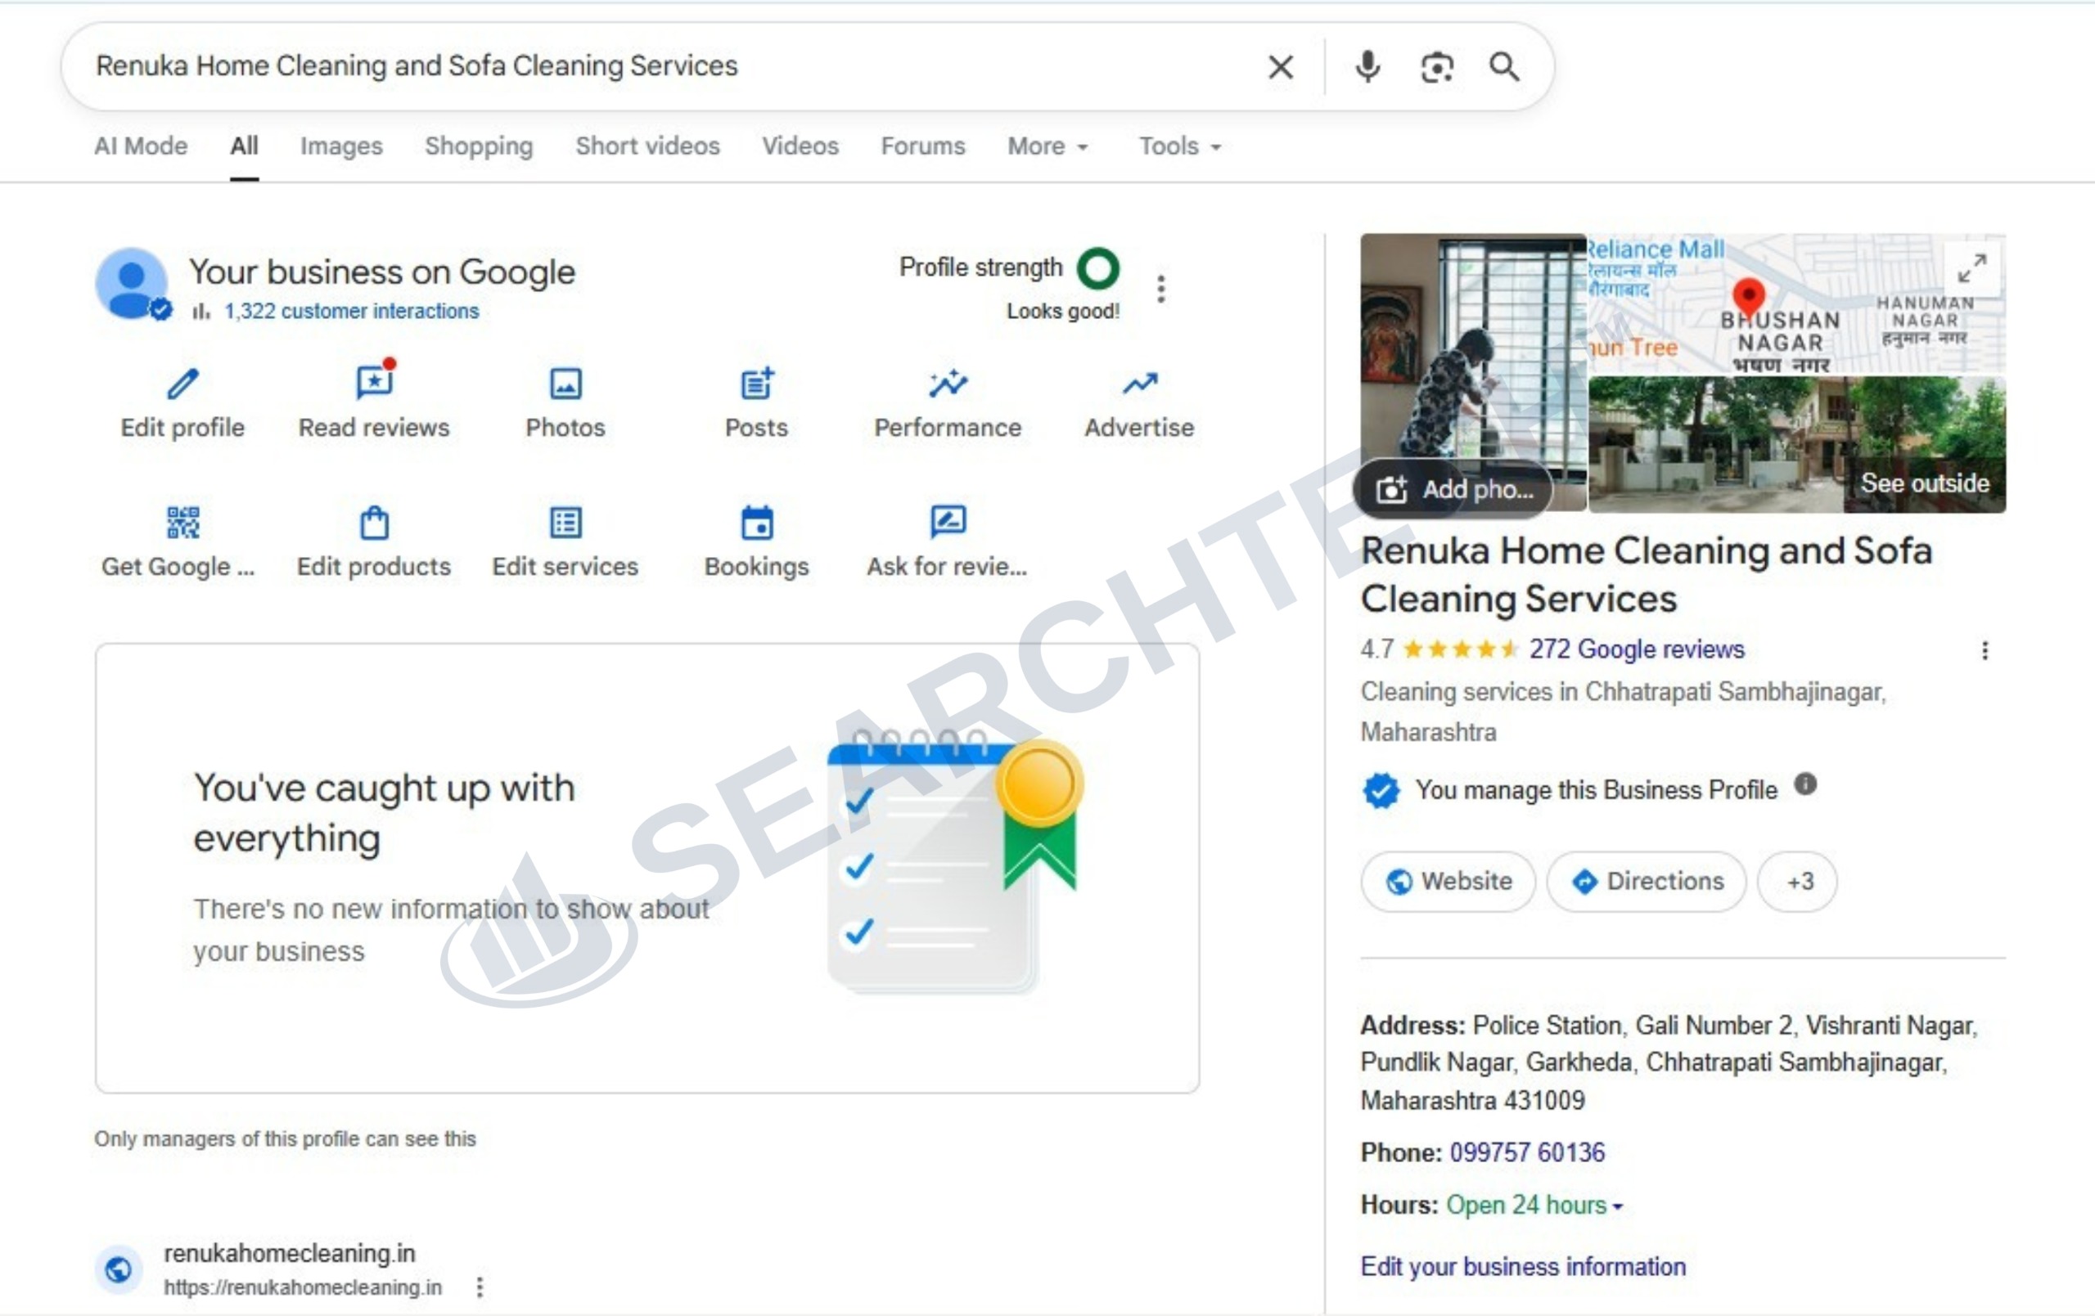2095x1316 pixels.
Task: Click the info icon beside You manage this Business Profile
Action: (1805, 784)
